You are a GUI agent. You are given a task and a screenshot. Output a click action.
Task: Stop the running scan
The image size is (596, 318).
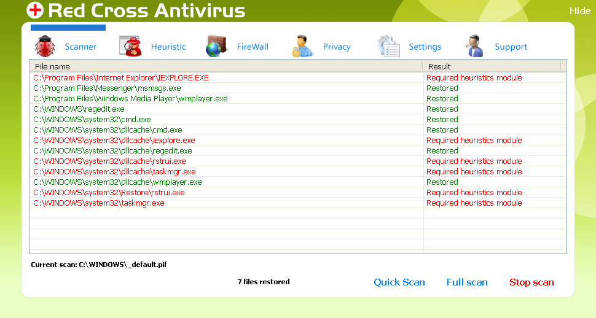(x=531, y=282)
